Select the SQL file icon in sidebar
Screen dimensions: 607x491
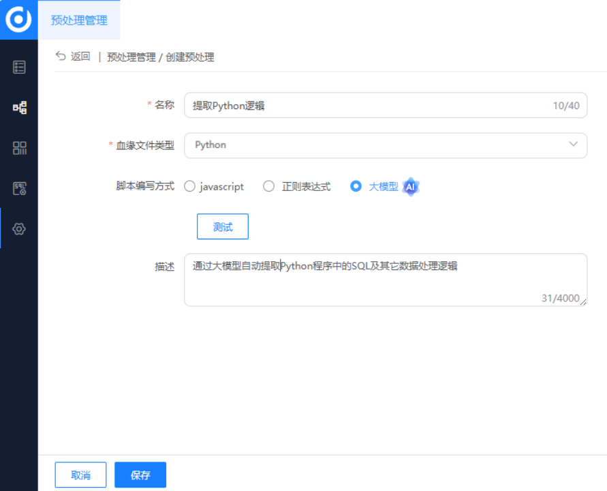18,188
